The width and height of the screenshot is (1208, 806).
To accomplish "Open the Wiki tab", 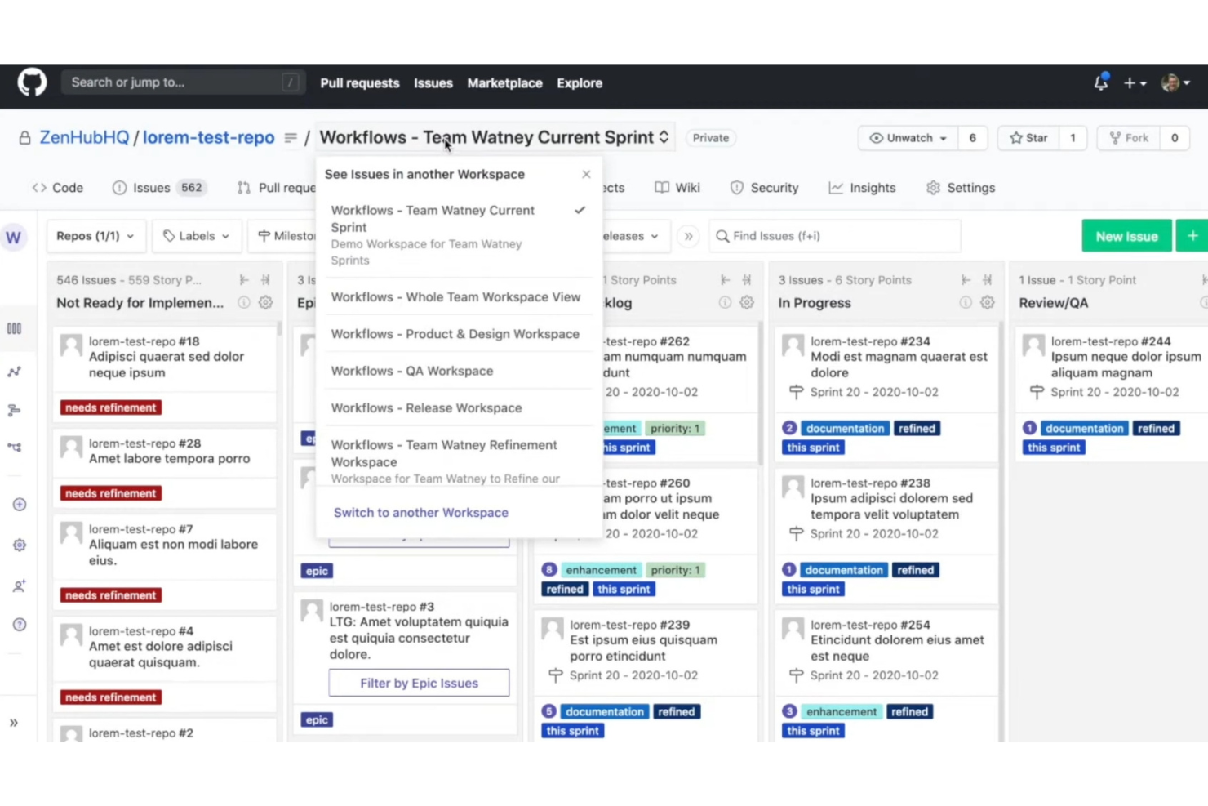I will click(x=677, y=188).
